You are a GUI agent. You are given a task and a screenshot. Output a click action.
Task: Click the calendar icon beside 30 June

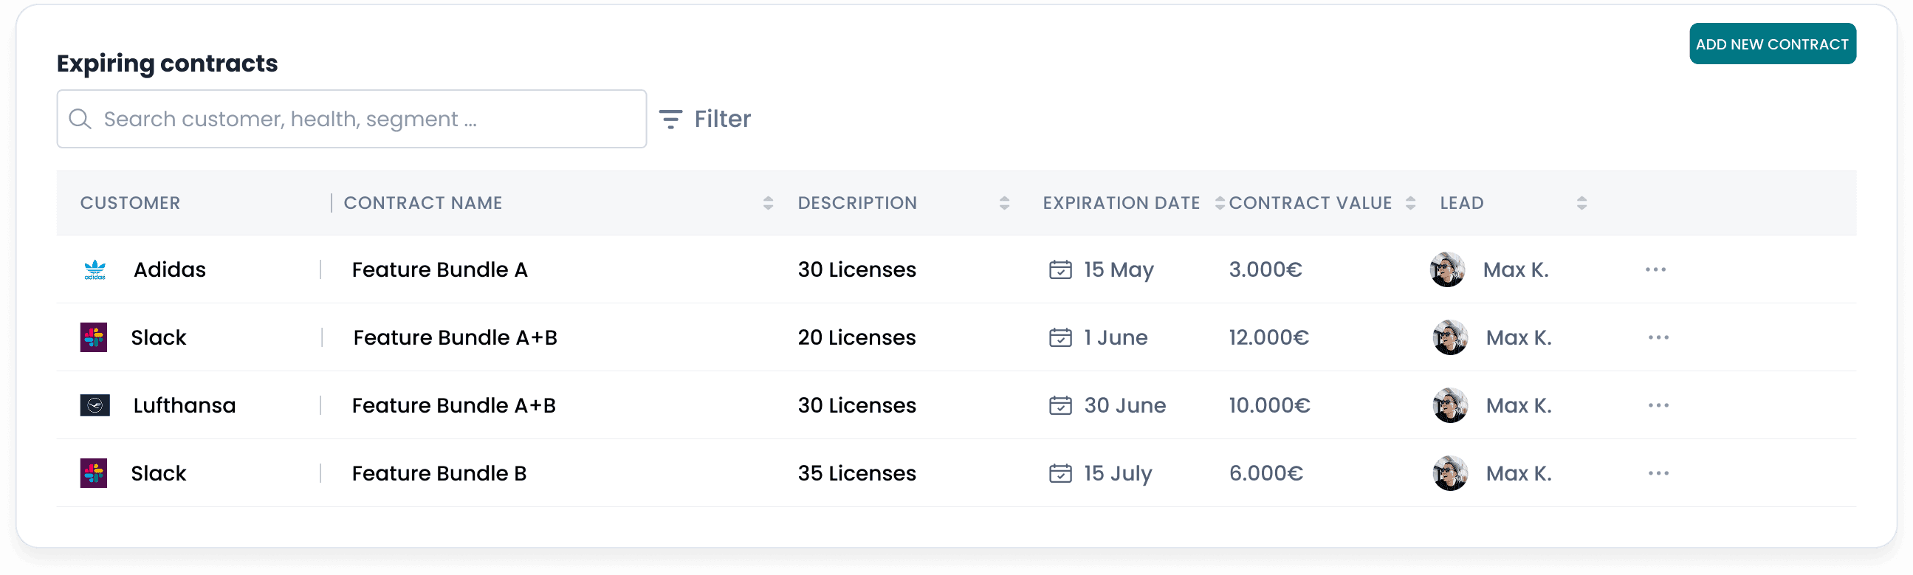pos(1059,406)
